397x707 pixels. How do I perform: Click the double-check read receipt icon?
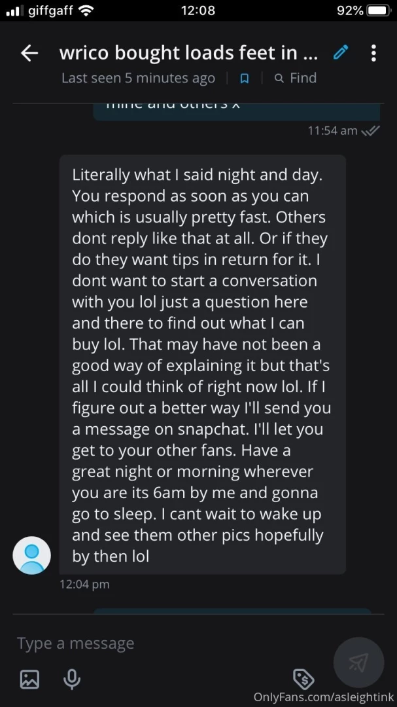370,130
